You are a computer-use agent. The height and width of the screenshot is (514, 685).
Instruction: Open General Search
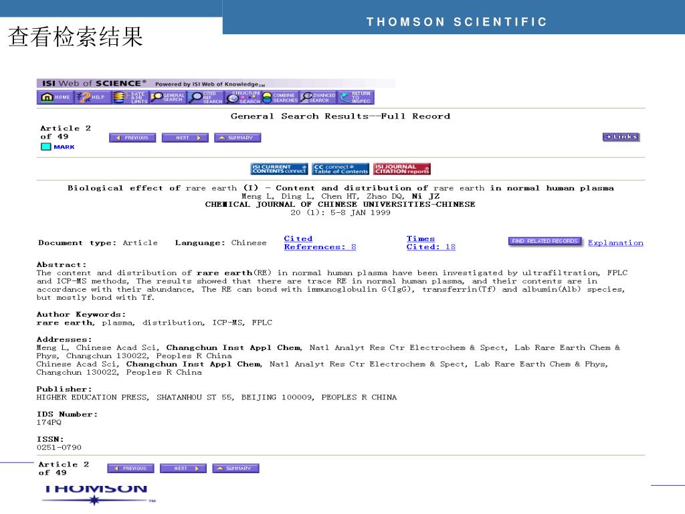[x=168, y=97]
